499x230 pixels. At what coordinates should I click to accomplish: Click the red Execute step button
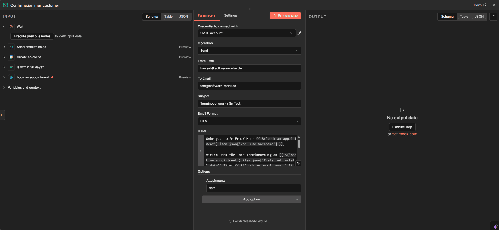pos(285,16)
